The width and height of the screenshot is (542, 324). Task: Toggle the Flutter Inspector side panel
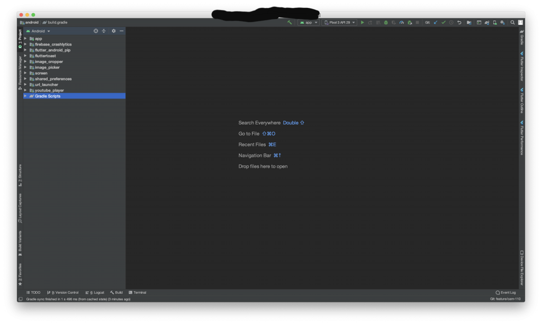coord(522,66)
